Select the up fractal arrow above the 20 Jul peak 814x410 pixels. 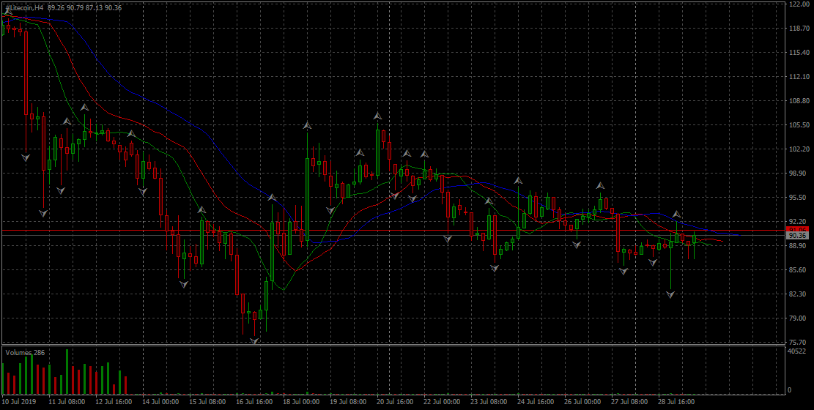pos(377,116)
